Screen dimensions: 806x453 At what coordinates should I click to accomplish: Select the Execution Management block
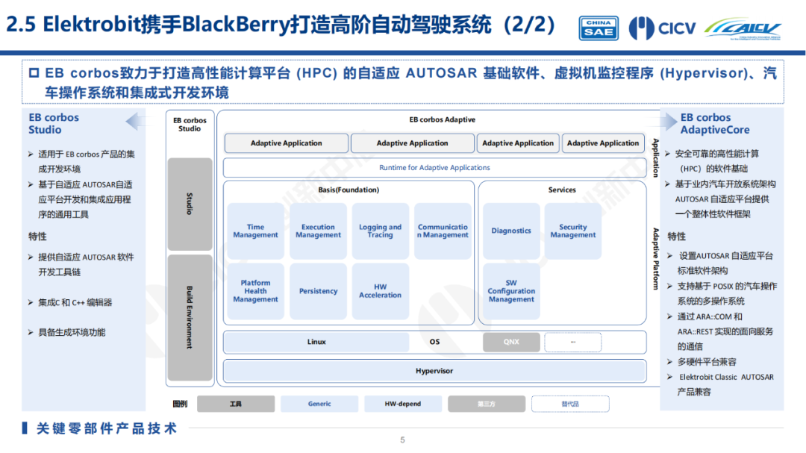click(x=318, y=231)
